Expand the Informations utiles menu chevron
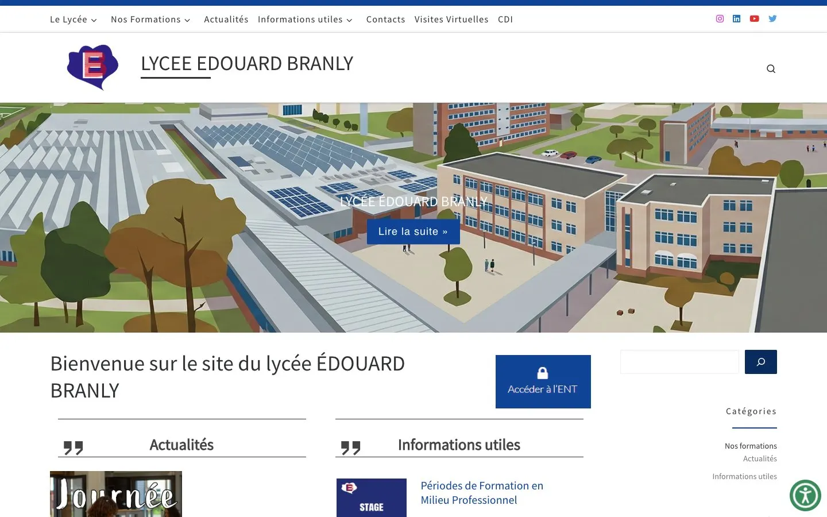The width and height of the screenshot is (827, 517). [x=349, y=20]
